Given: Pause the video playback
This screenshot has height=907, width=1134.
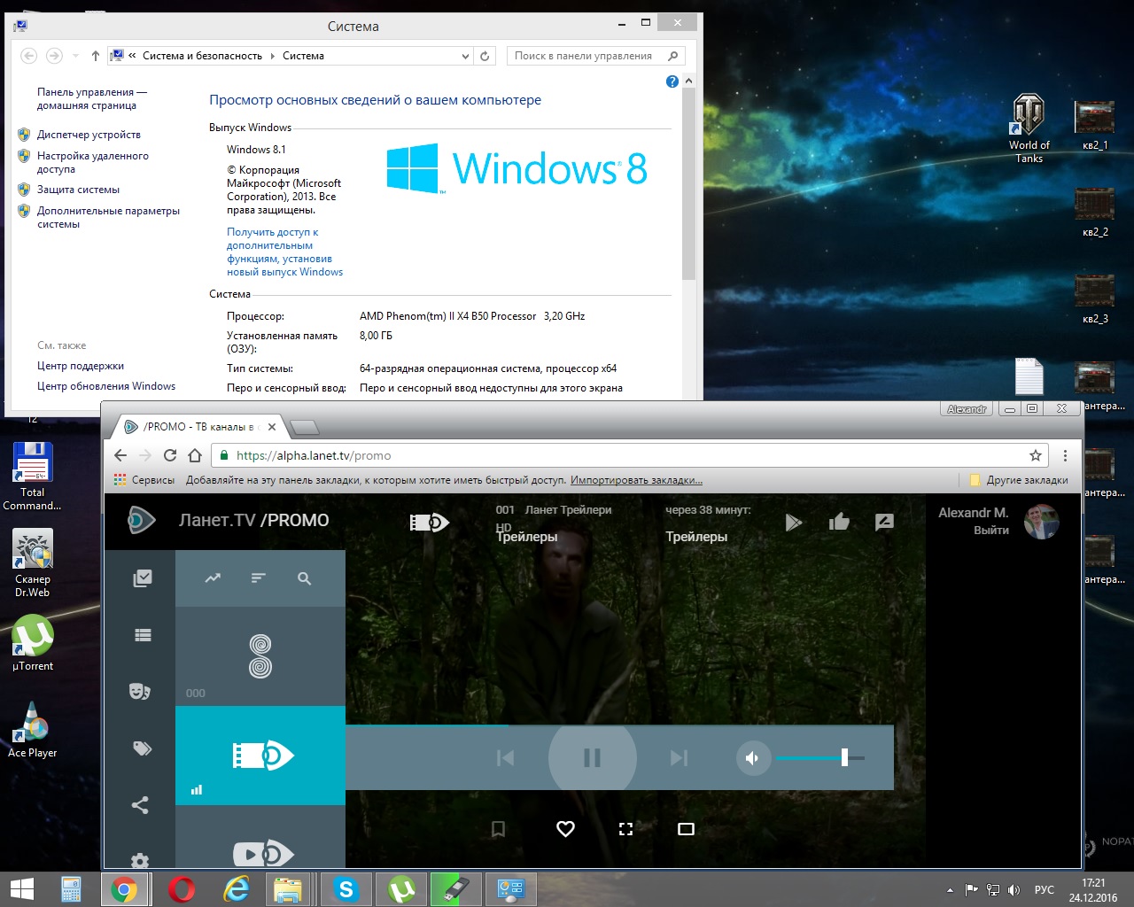Looking at the screenshot, I should (x=592, y=757).
